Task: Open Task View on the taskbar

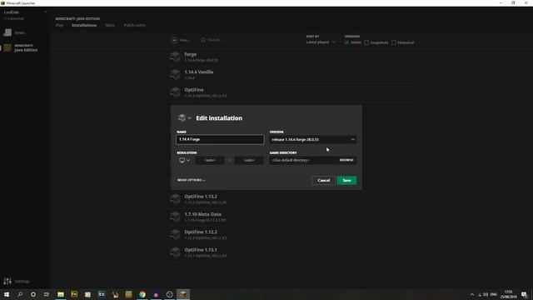Action: pyautogui.click(x=47, y=294)
